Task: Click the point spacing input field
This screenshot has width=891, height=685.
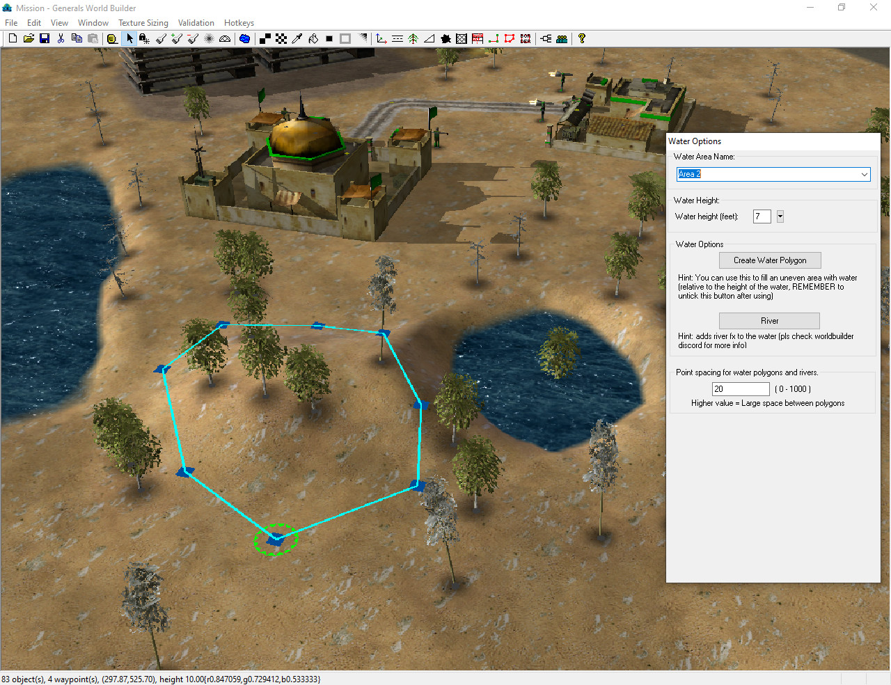Action: coord(741,389)
